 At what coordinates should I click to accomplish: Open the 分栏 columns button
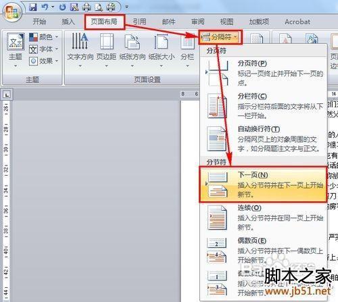click(x=187, y=50)
